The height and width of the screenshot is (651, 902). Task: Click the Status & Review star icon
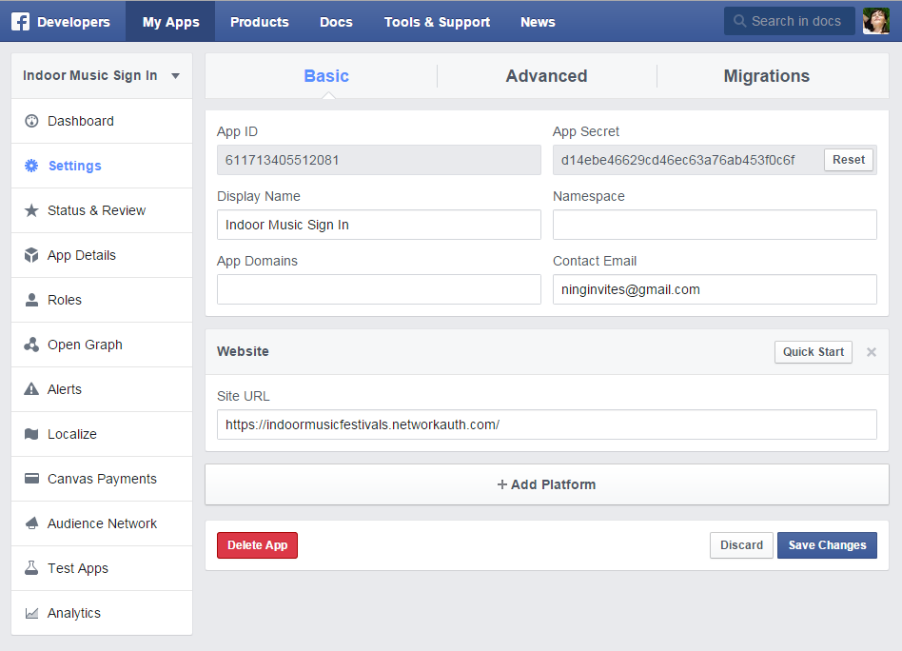coord(31,210)
